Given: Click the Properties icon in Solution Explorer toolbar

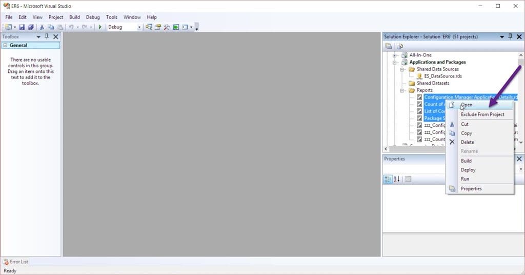Looking at the screenshot, I should click(389, 46).
